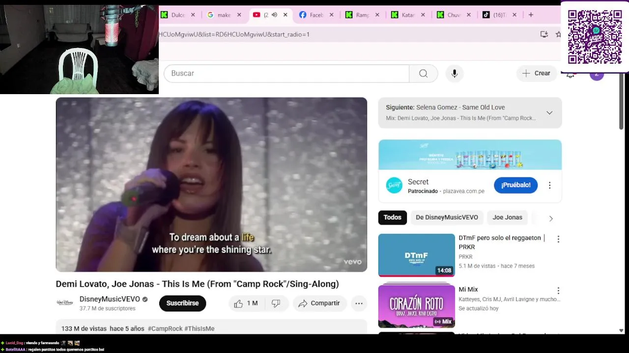Focus the Buscar search field
Image resolution: width=629 pixels, height=353 pixels.
pyautogui.click(x=286, y=74)
